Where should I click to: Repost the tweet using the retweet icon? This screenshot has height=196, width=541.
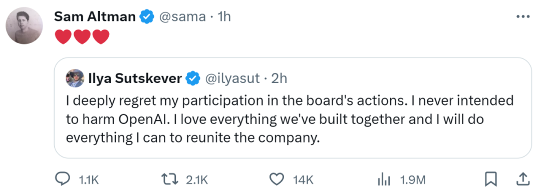[x=170, y=179]
